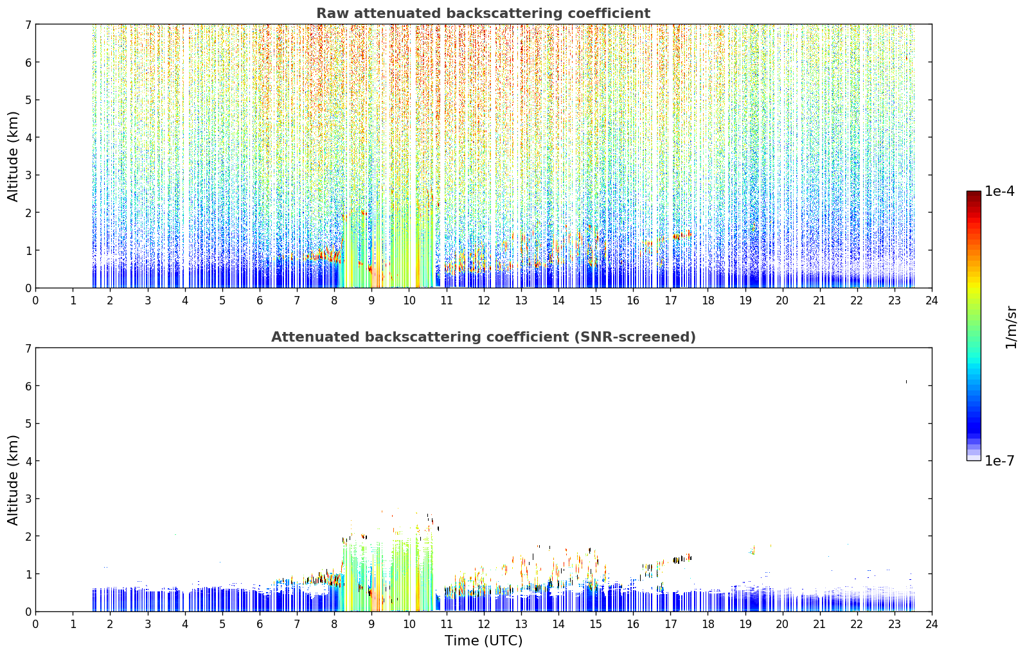Click the bottom plot's 'Altitude (km)' label

(13, 480)
